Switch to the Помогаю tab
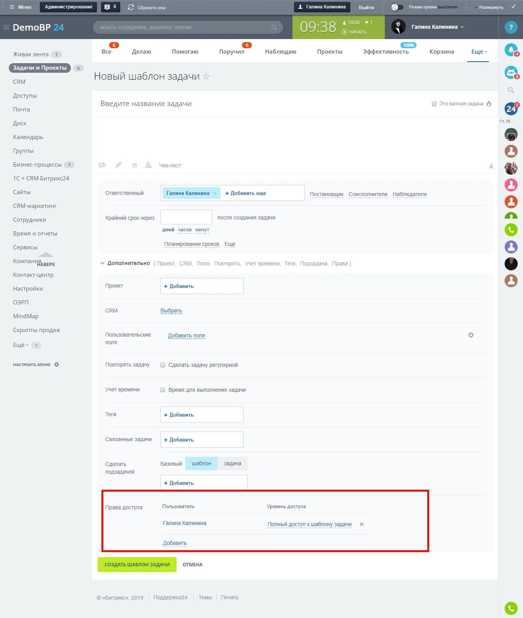Screen dimensions: 523x618 tap(185, 52)
